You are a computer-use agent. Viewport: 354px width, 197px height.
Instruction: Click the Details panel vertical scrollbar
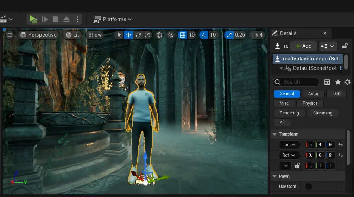[x=348, y=147]
